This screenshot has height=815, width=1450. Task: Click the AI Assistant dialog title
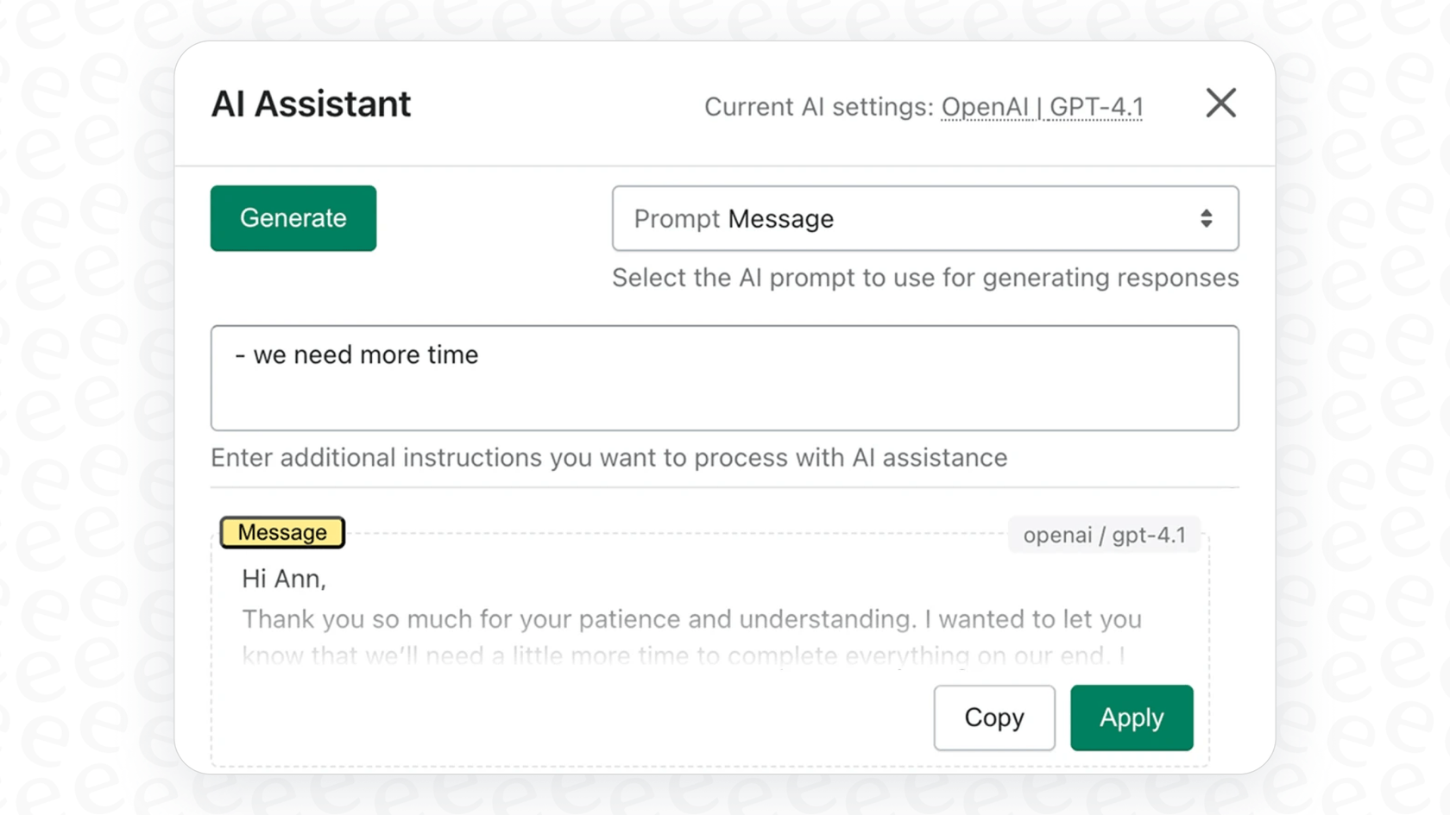(311, 103)
